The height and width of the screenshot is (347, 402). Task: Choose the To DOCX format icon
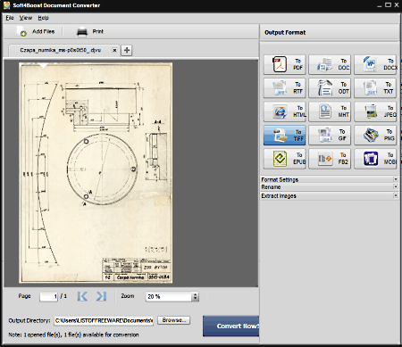[x=375, y=64]
